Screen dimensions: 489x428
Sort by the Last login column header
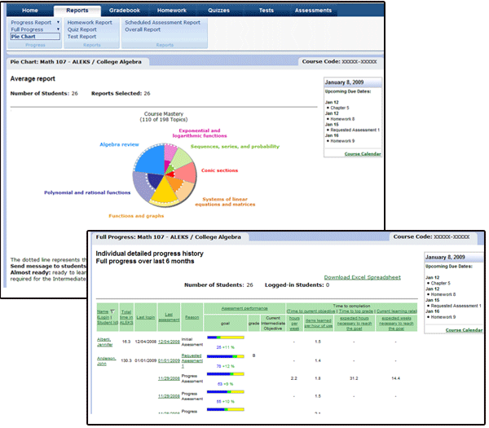[x=146, y=317]
